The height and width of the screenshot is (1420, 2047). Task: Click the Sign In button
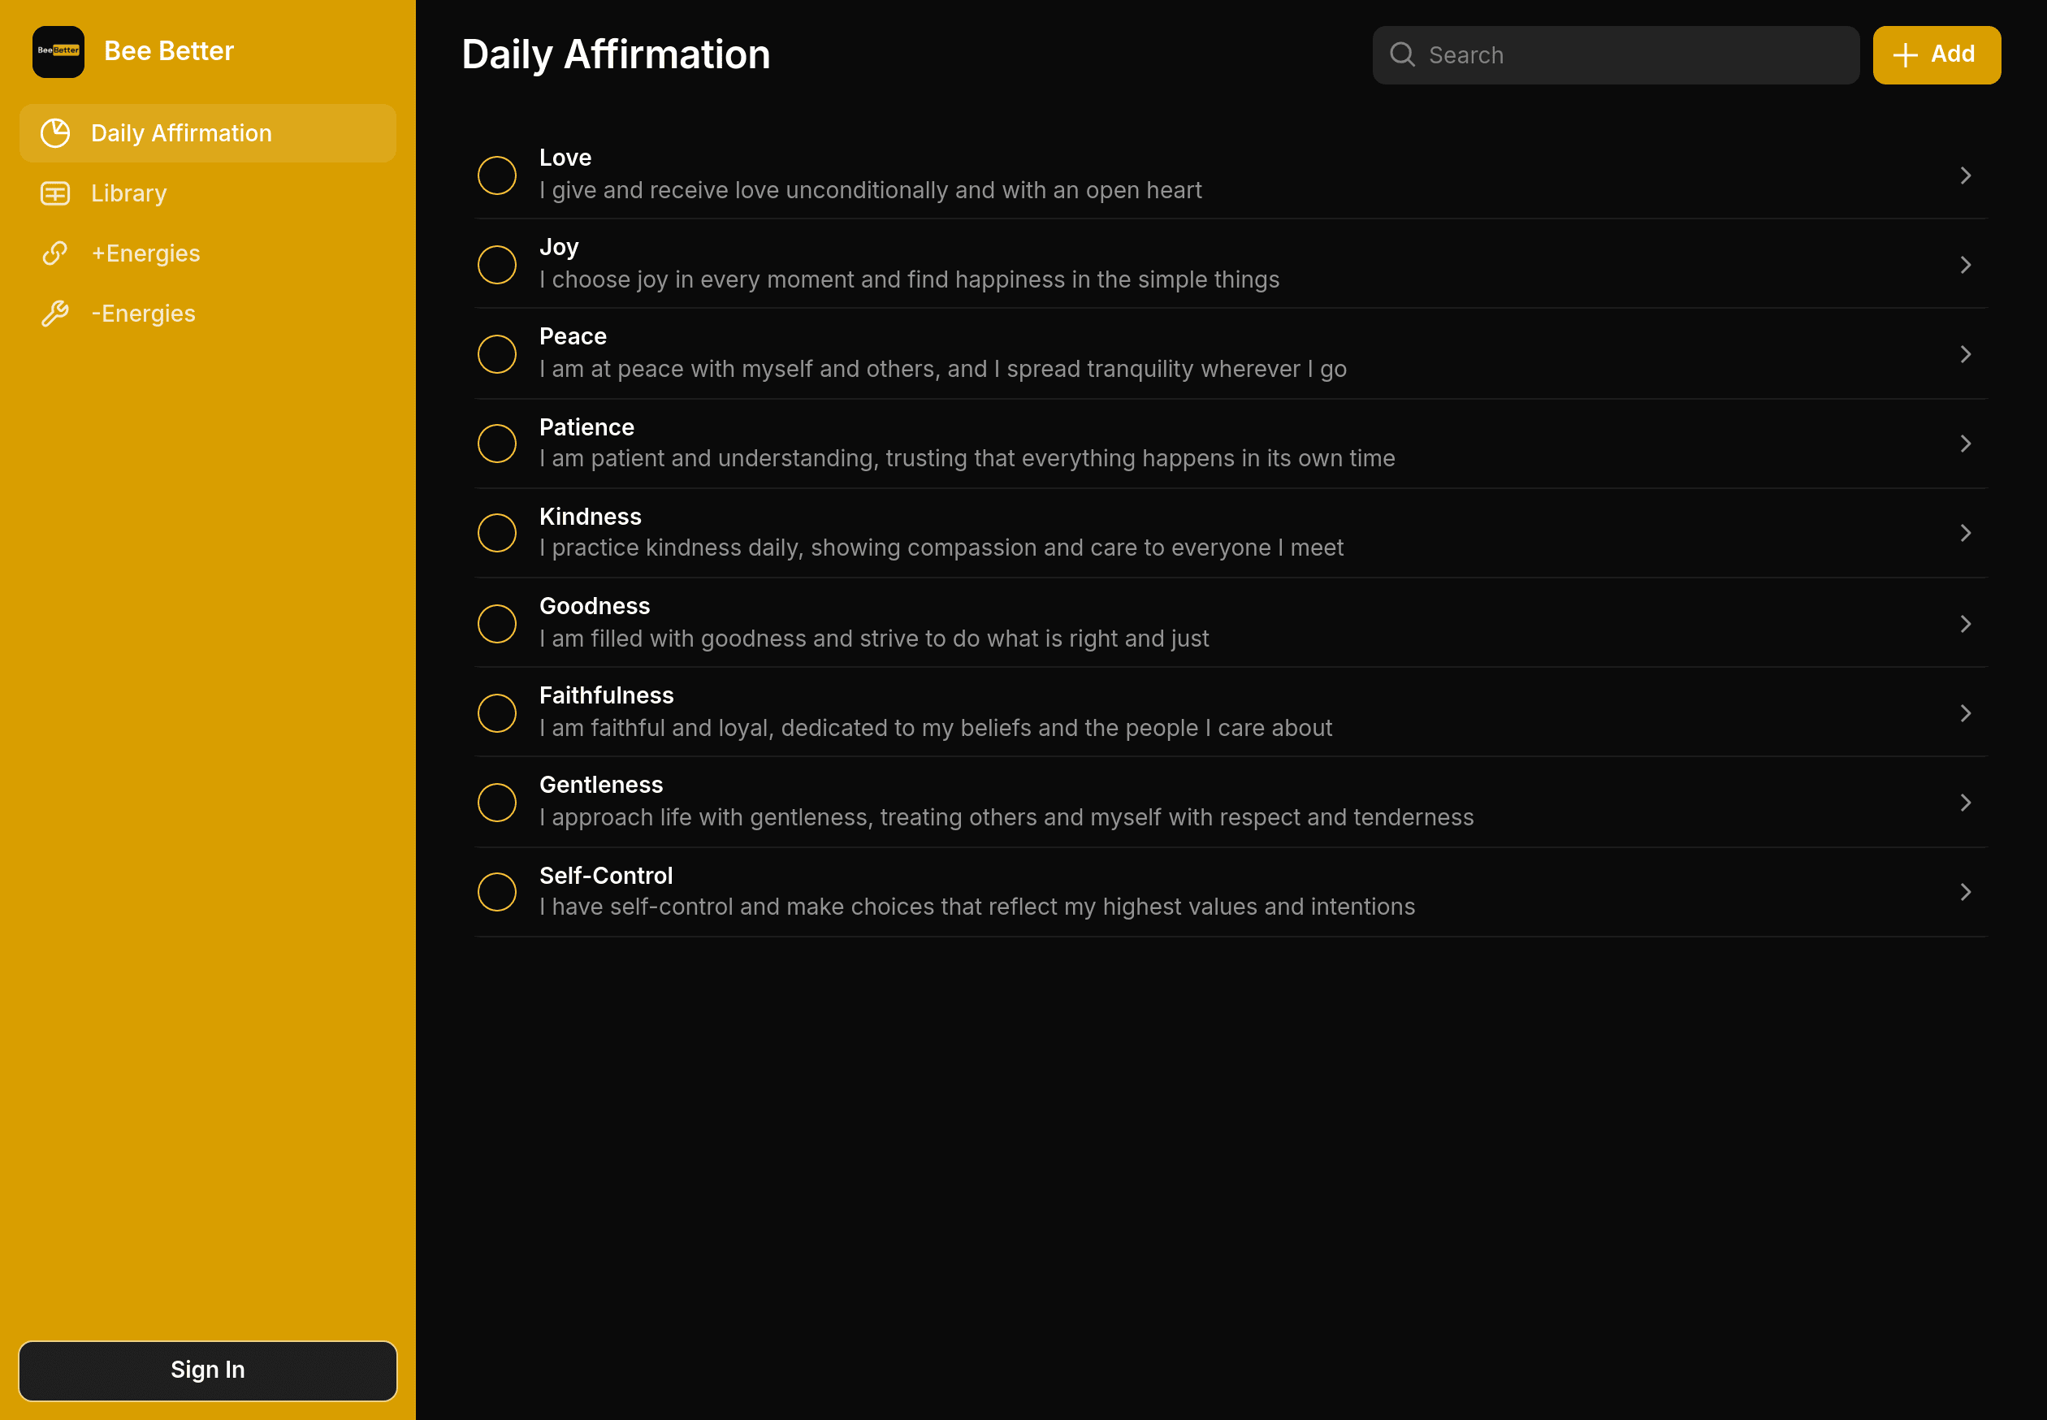tap(207, 1370)
